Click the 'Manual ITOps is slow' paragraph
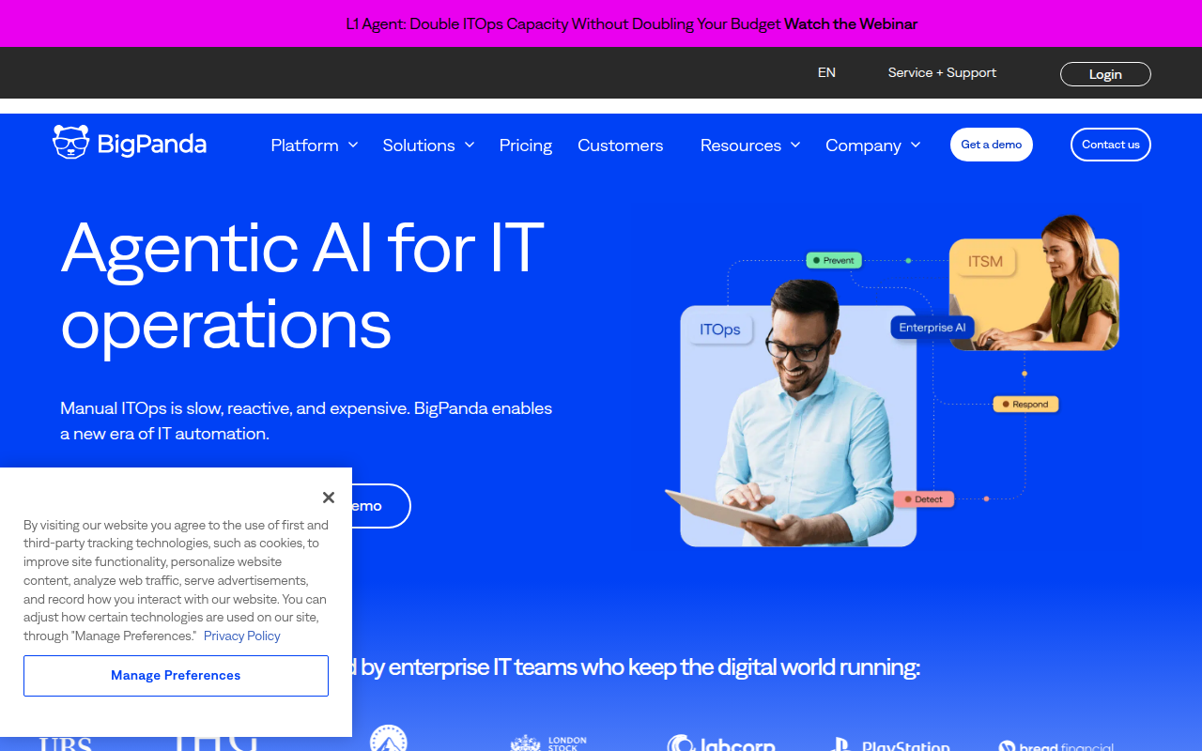Screen dimensions: 1202x751 tap(306, 421)
